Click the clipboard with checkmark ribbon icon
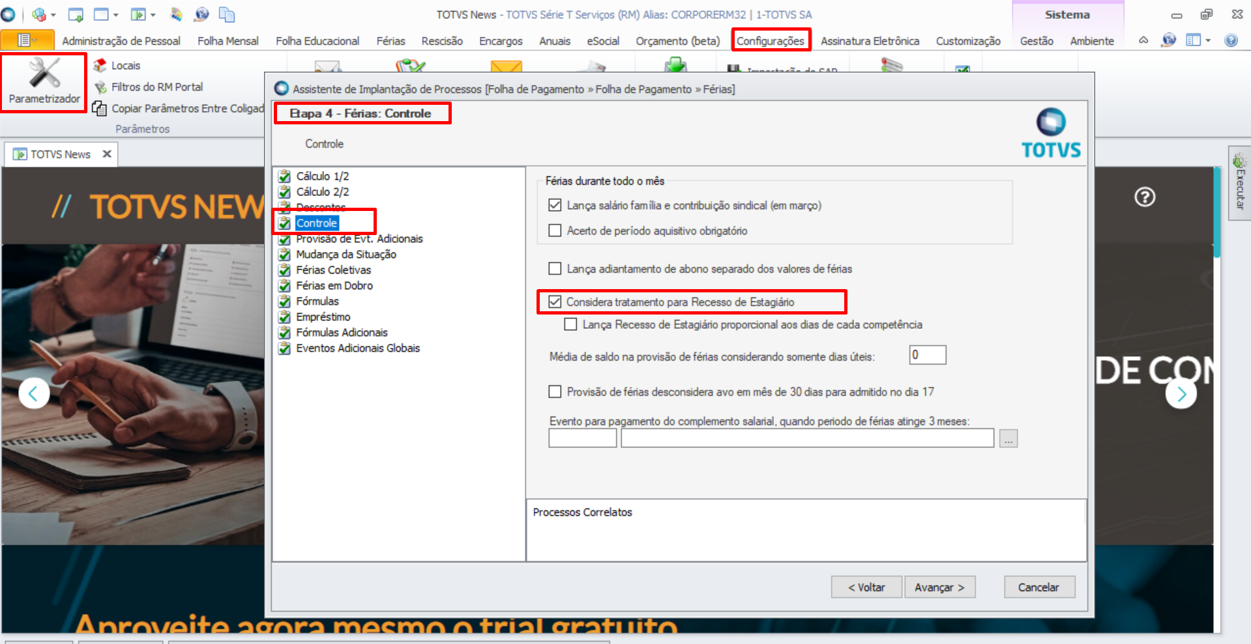Viewport: 1251px width, 644px height. click(x=410, y=66)
